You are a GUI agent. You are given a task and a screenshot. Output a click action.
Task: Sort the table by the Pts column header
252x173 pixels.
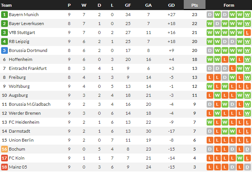pos(195,5)
